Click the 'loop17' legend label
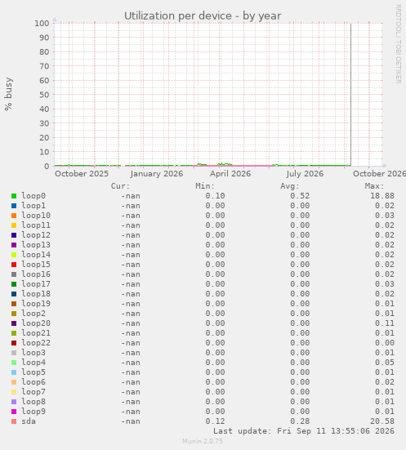Viewport: 406px width, 450px height. (x=36, y=284)
